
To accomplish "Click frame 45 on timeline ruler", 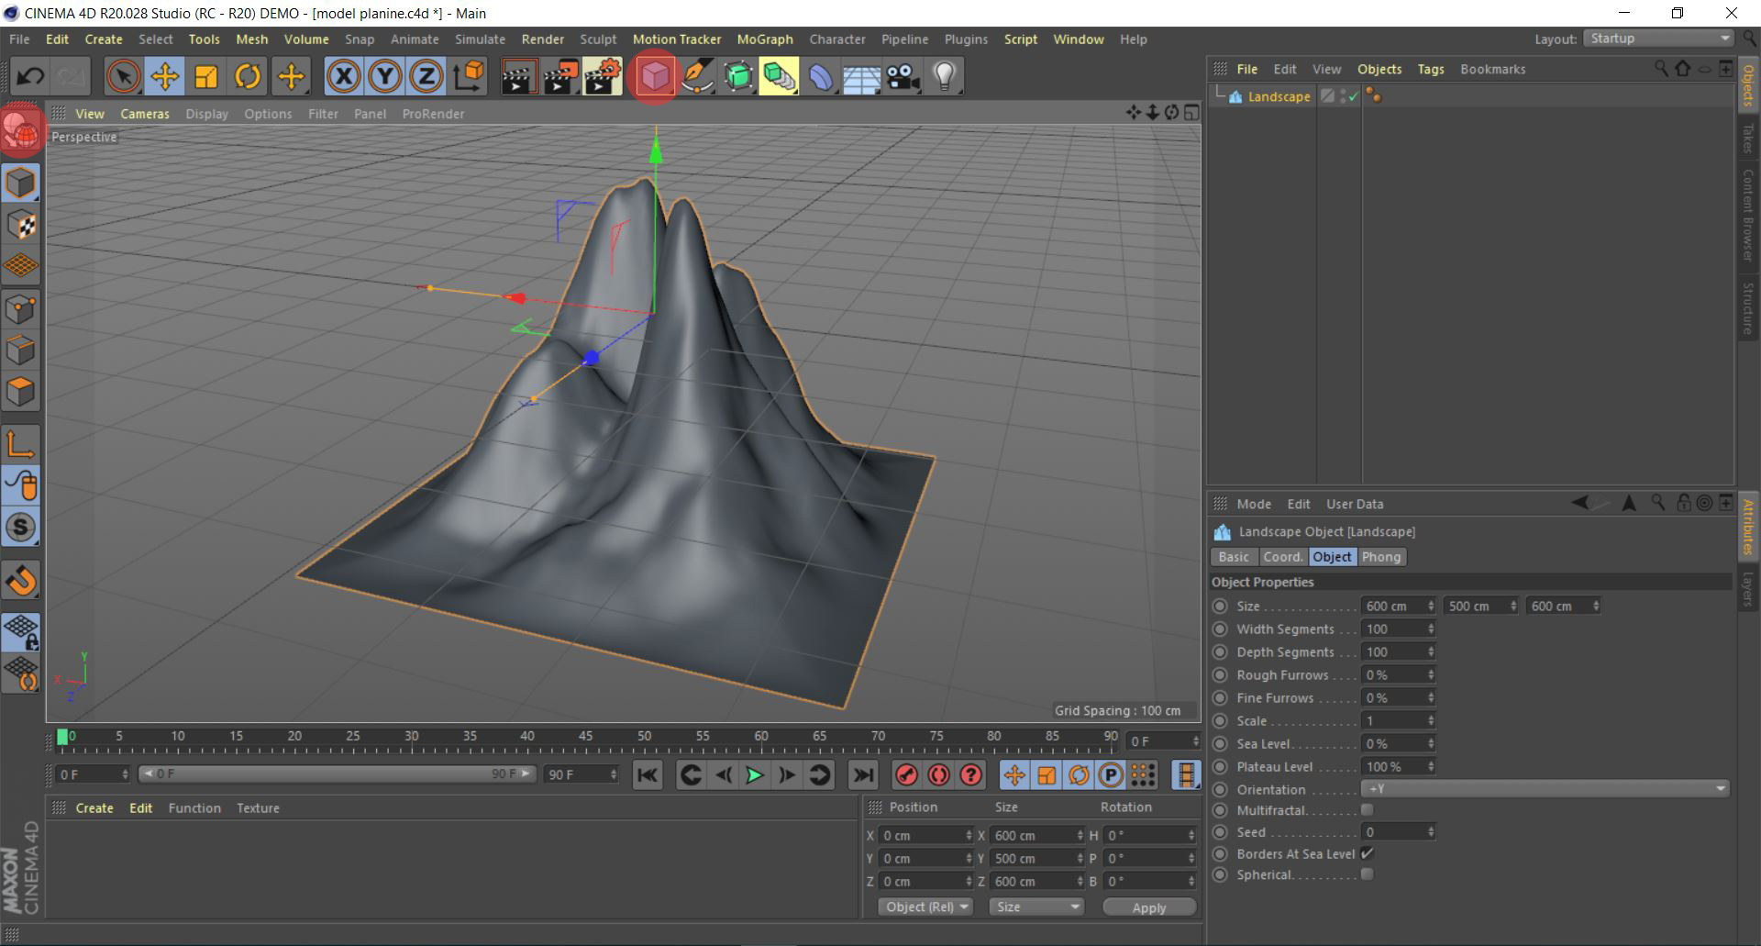I will click(585, 737).
